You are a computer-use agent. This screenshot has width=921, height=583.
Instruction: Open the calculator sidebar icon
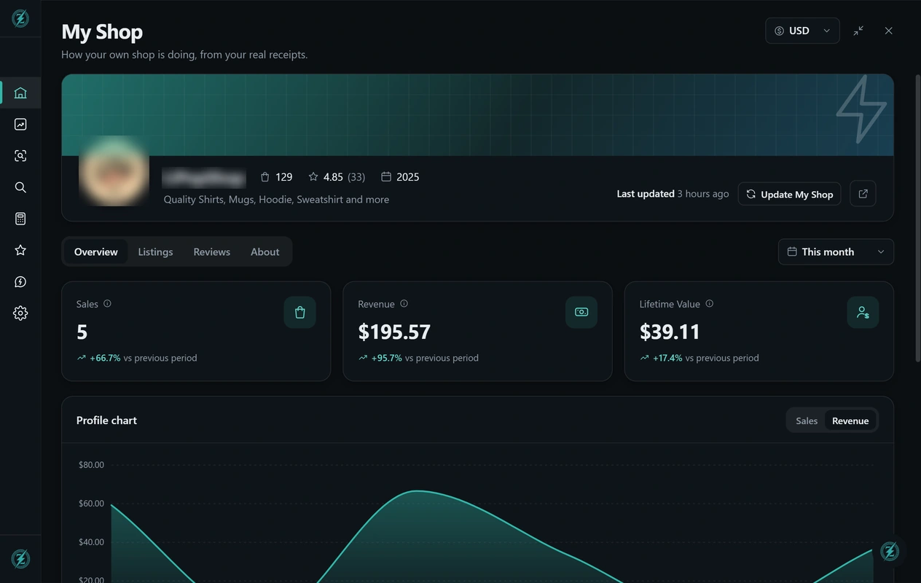coord(20,219)
